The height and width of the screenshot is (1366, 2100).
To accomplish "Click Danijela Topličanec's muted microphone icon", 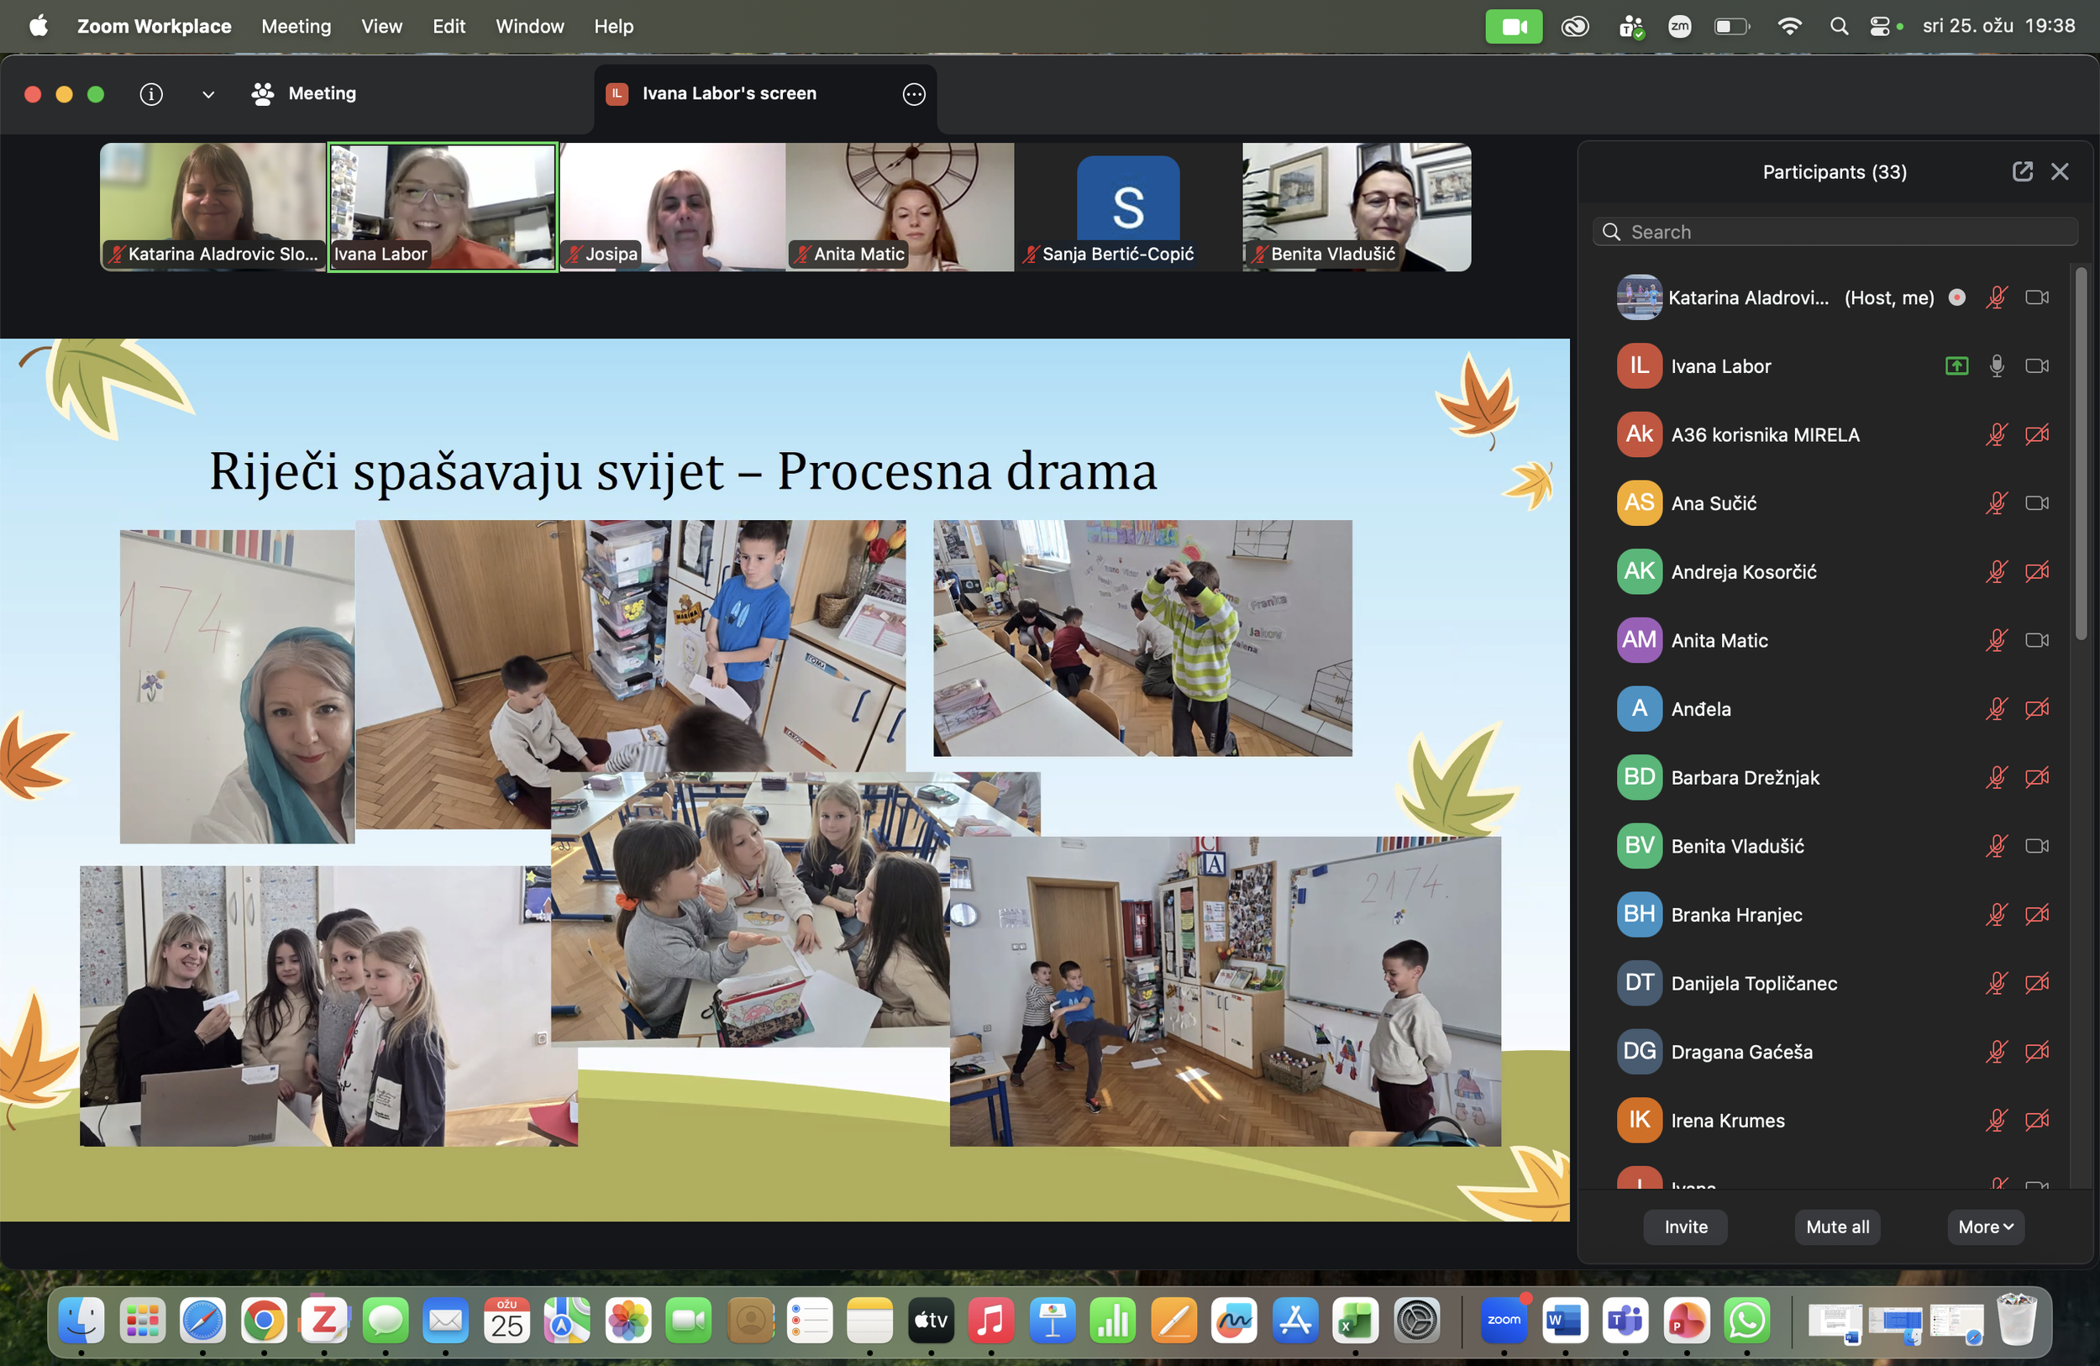I will click(1997, 983).
